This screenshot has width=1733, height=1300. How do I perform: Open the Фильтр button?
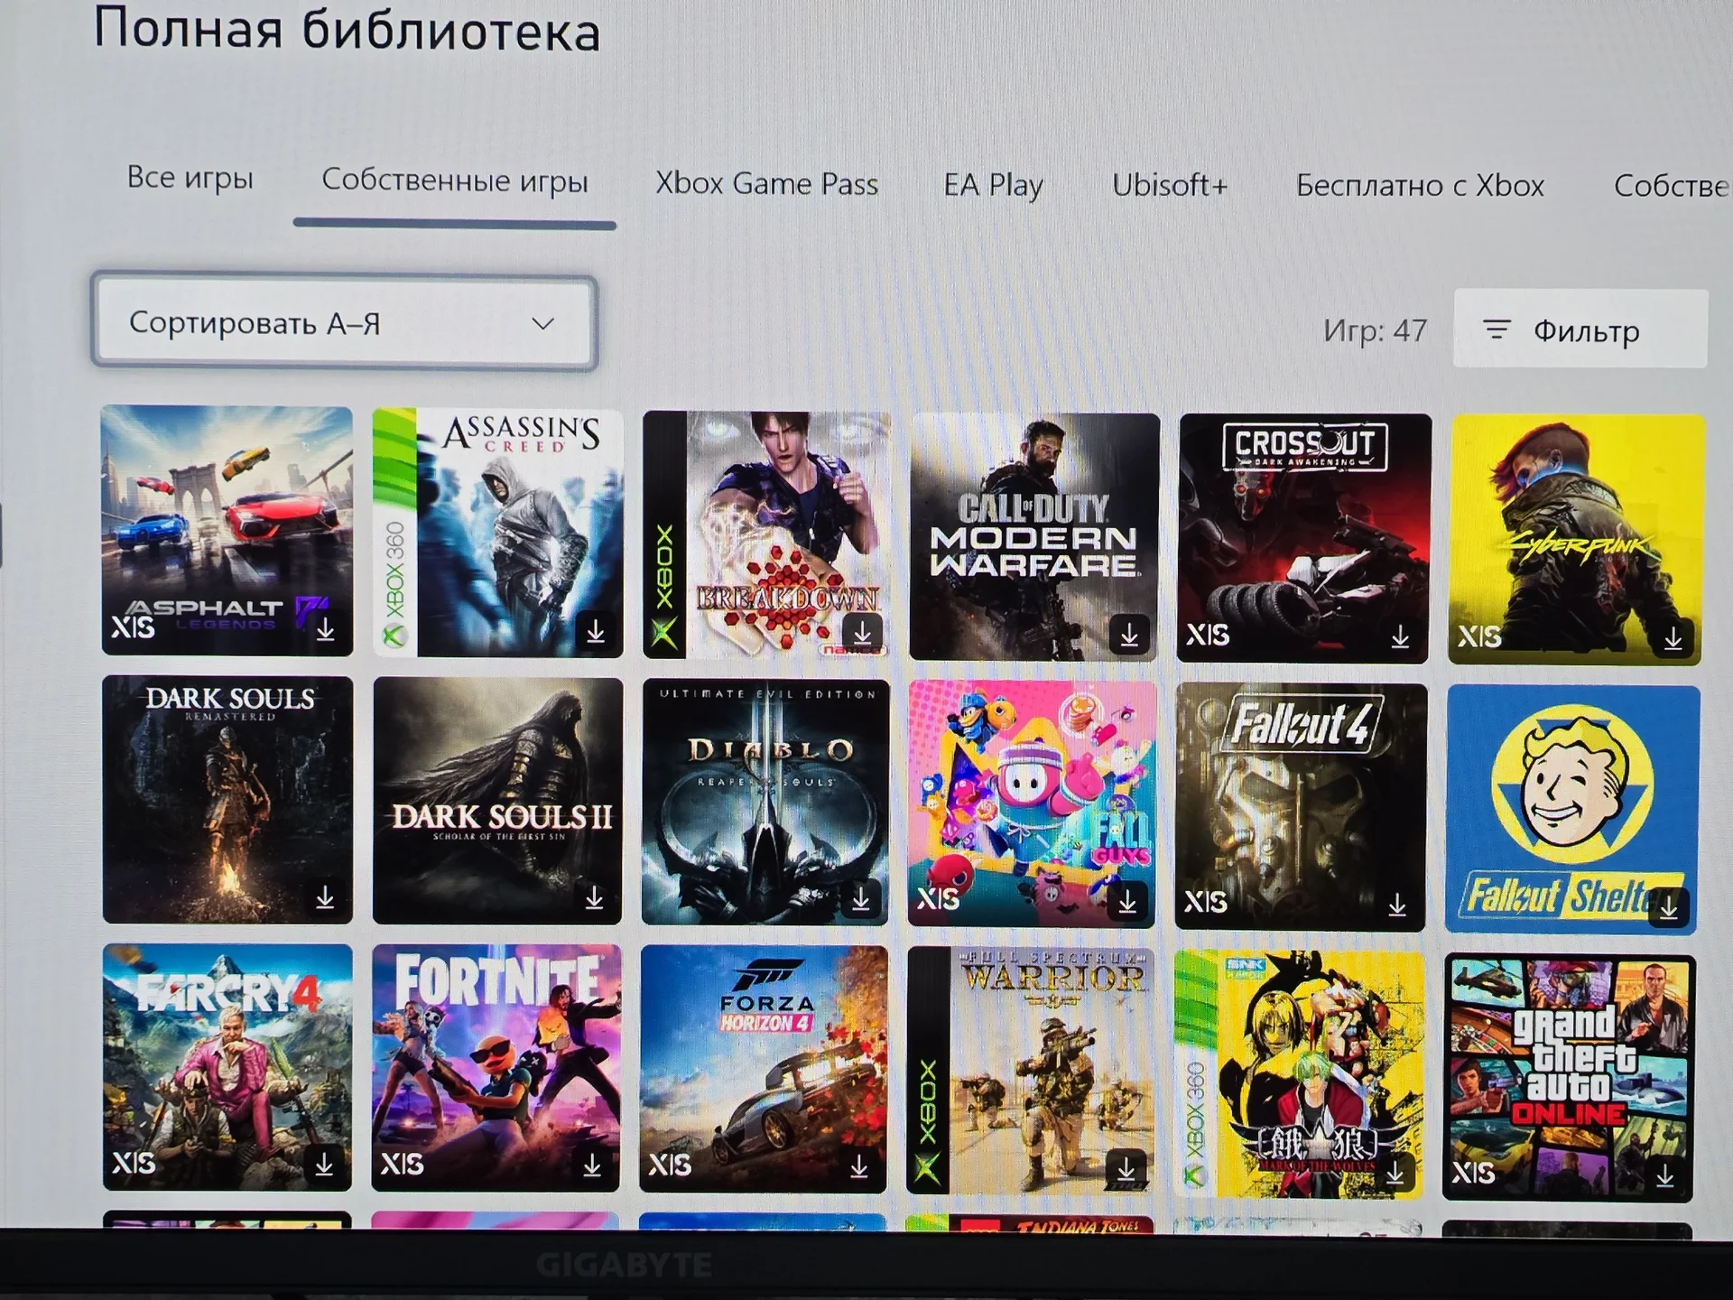pos(1580,329)
